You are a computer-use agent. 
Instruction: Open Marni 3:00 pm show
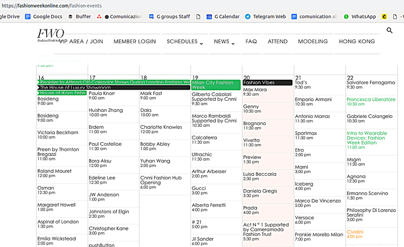[302, 169]
